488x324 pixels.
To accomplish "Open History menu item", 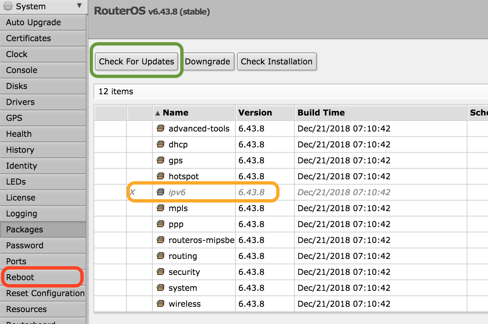I will tap(43, 150).
